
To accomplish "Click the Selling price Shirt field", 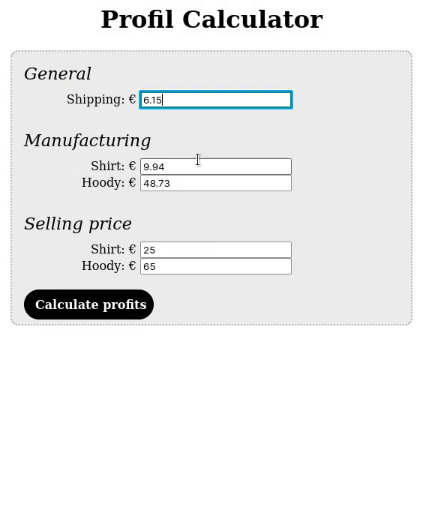I will pyautogui.click(x=216, y=250).
